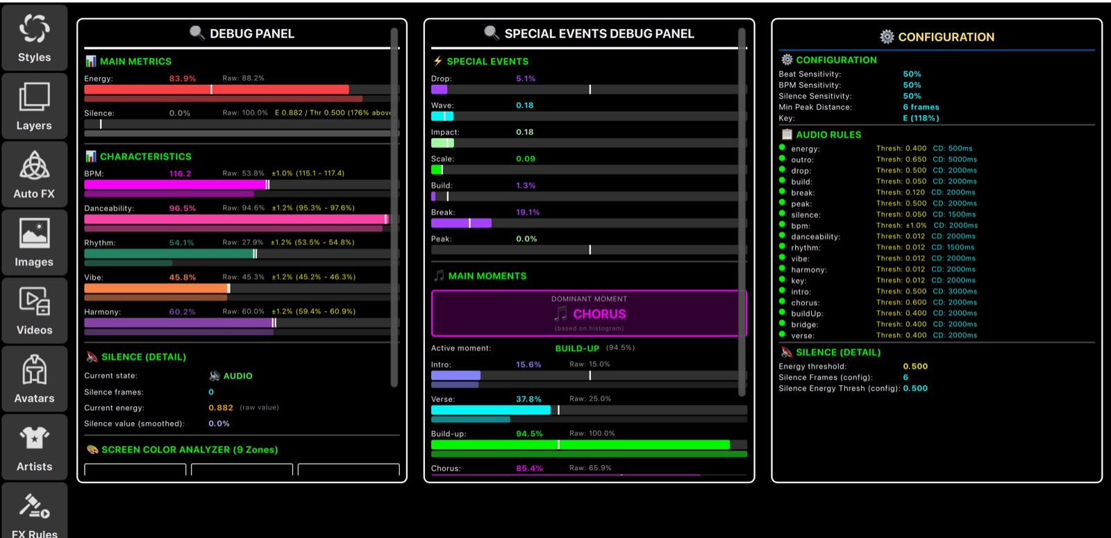Click the Main Moments music note icon
The height and width of the screenshot is (538, 1111).
tap(439, 276)
